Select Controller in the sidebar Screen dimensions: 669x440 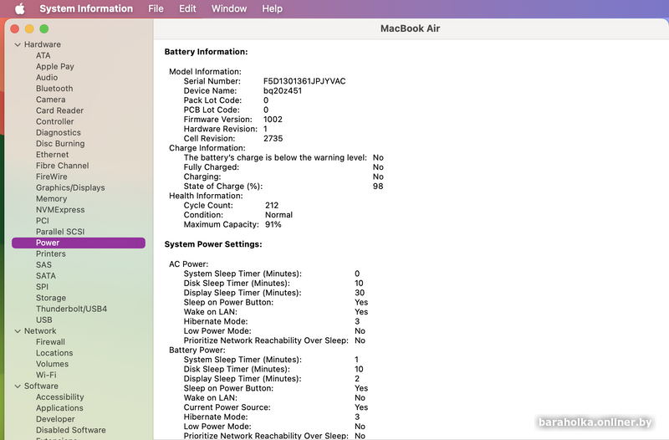[54, 121]
